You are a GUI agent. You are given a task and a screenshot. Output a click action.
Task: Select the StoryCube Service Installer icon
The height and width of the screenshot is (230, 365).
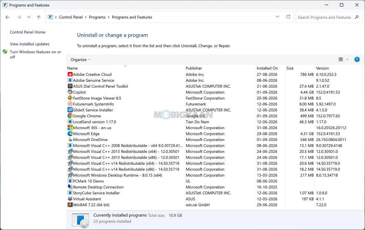click(x=70, y=193)
